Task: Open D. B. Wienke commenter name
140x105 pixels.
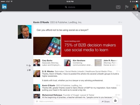Action: point(48,71)
